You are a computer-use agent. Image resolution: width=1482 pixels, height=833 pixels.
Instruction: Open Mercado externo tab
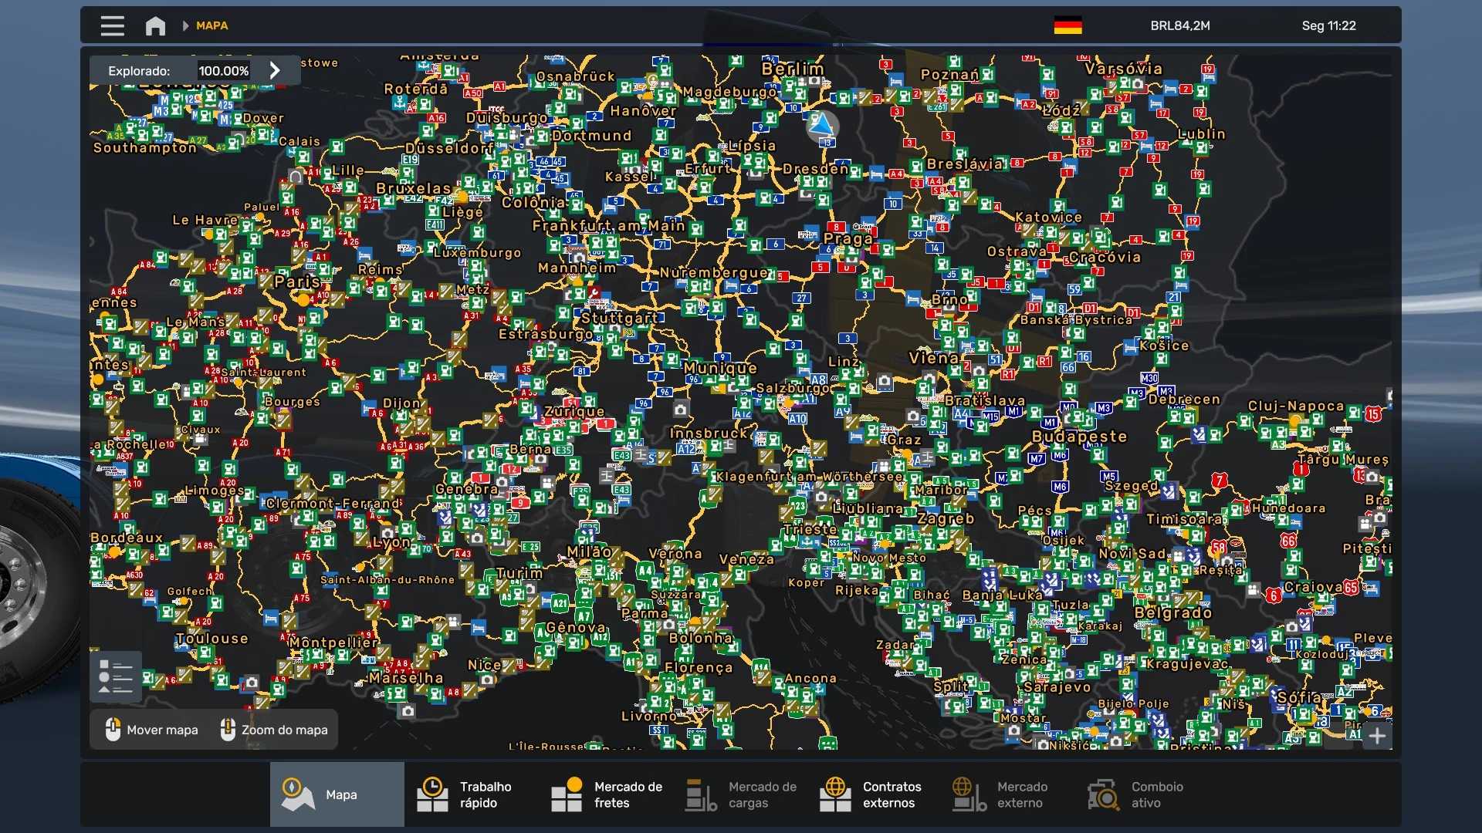1009,794
